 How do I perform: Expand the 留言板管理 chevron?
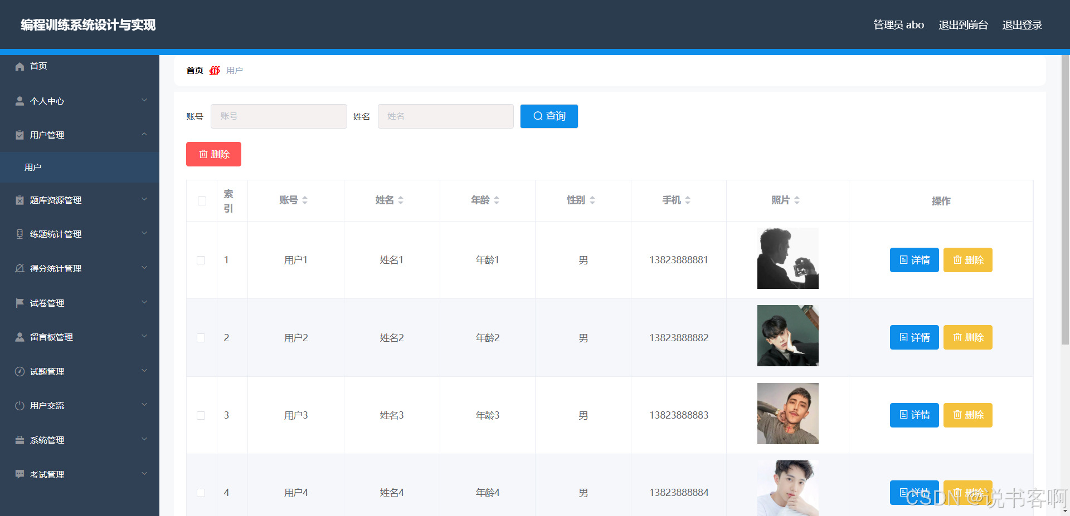[144, 336]
